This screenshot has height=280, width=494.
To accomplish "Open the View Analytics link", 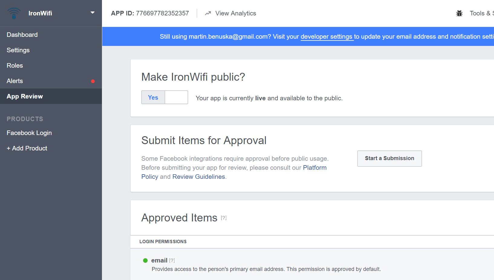I will click(236, 13).
